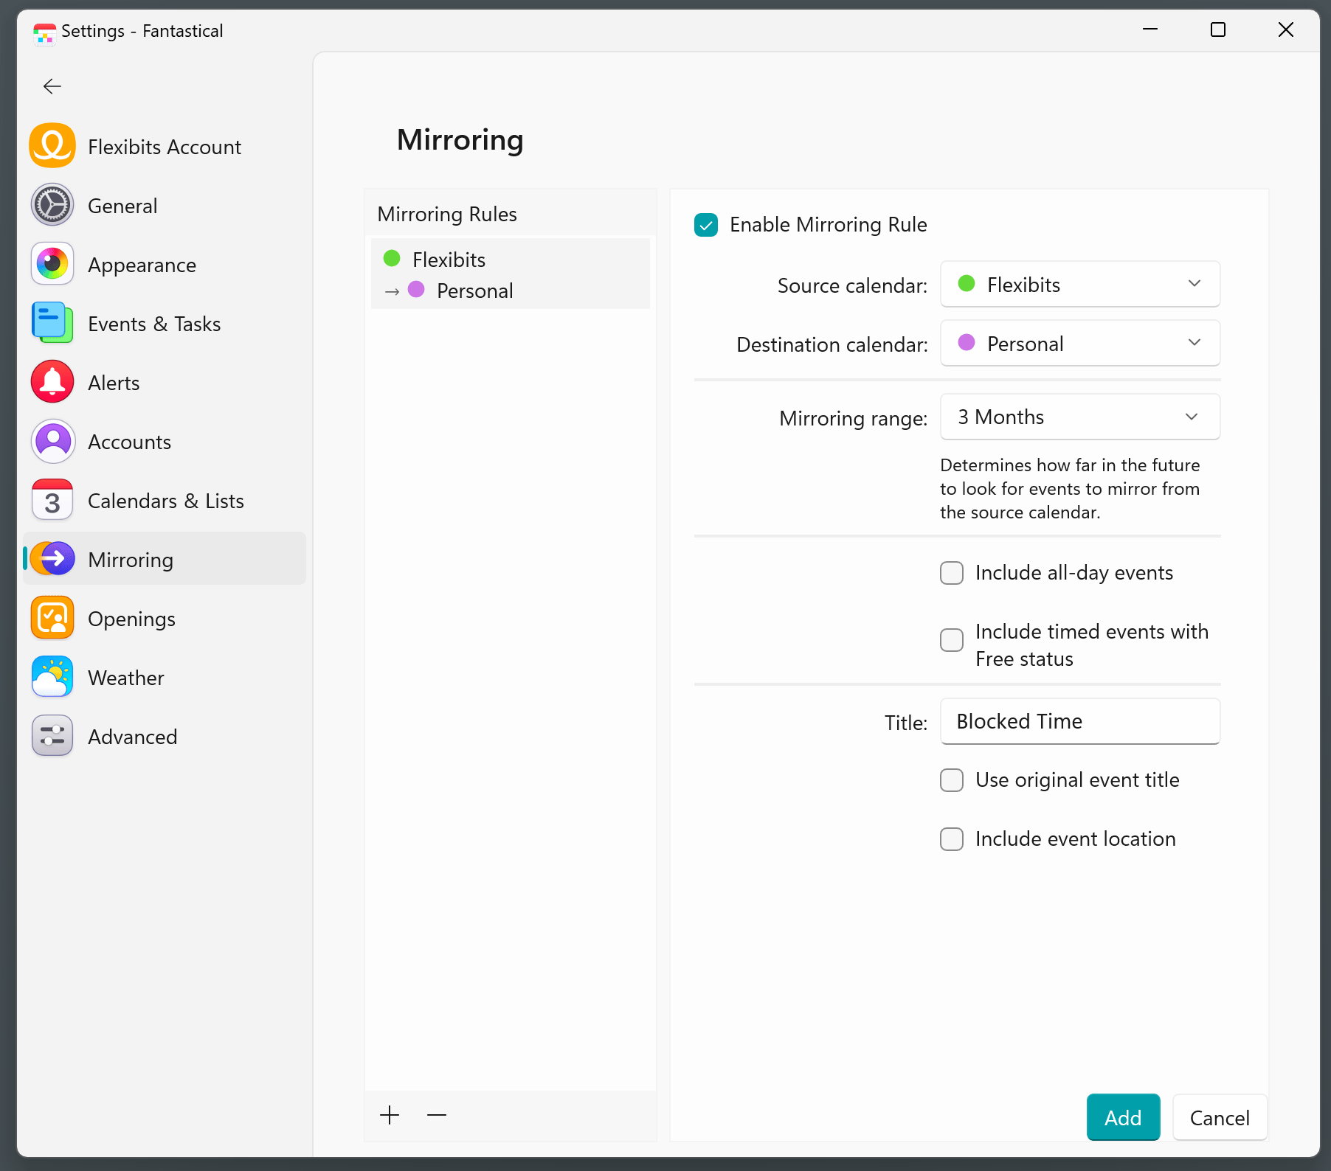Add a new mirroring rule with plus
Image resolution: width=1331 pixels, height=1171 pixels.
click(390, 1115)
